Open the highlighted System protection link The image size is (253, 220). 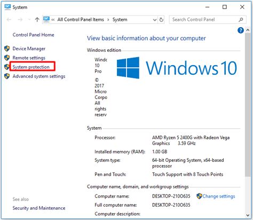[x=31, y=67]
